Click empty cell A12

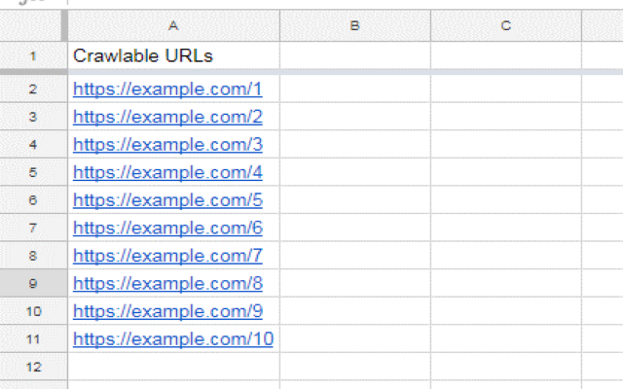point(173,367)
